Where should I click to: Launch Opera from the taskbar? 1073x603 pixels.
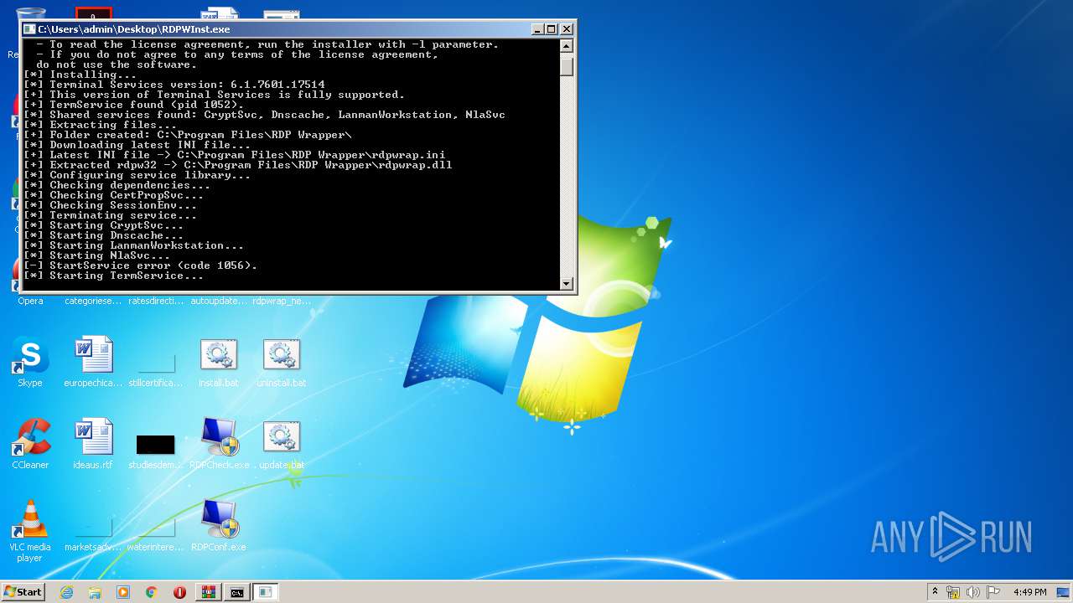[x=180, y=592]
